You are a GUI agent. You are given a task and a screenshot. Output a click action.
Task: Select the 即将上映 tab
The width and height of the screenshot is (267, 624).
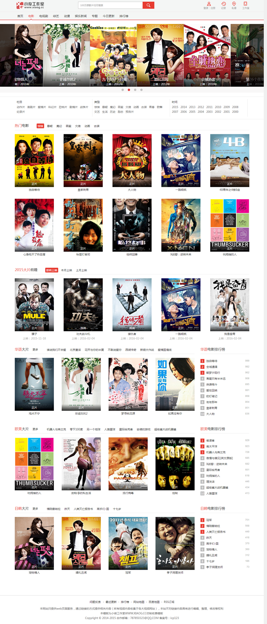pos(51,270)
